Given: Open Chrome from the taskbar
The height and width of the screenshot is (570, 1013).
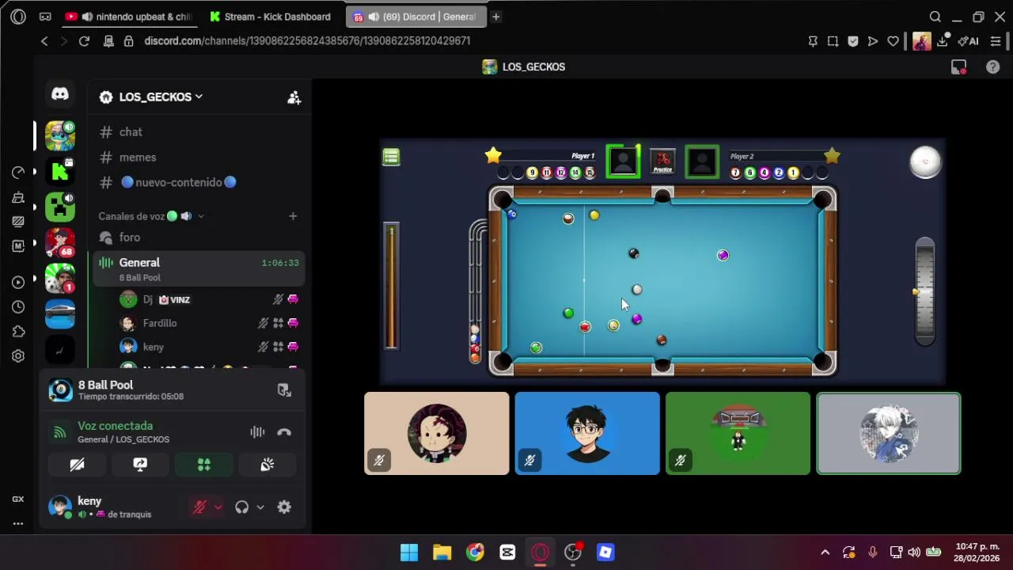Looking at the screenshot, I should (475, 553).
